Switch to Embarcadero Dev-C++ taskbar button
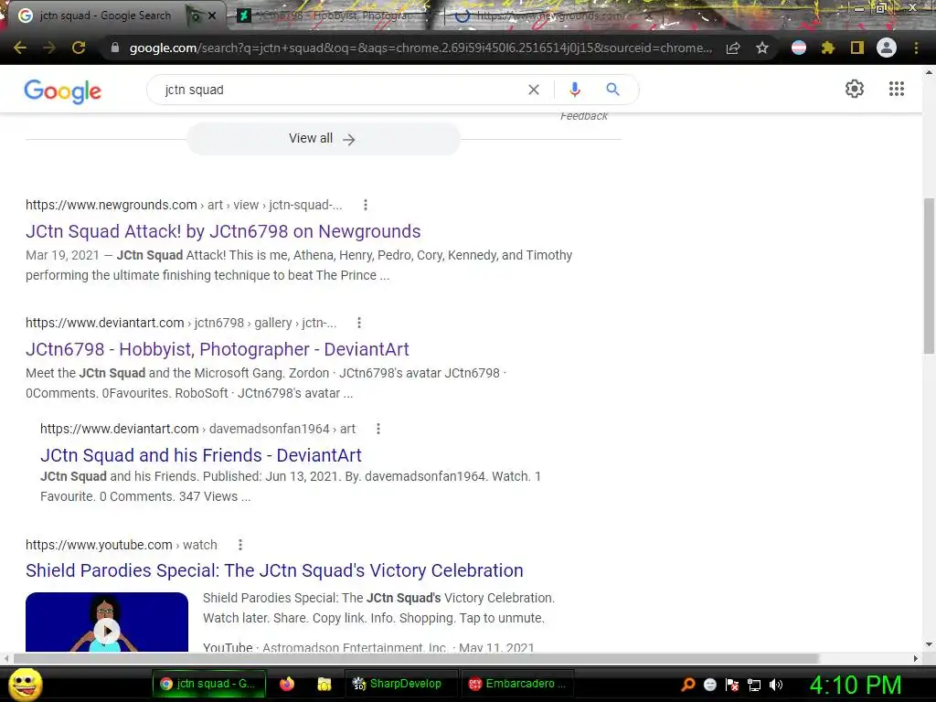This screenshot has height=702, width=936. [x=517, y=684]
